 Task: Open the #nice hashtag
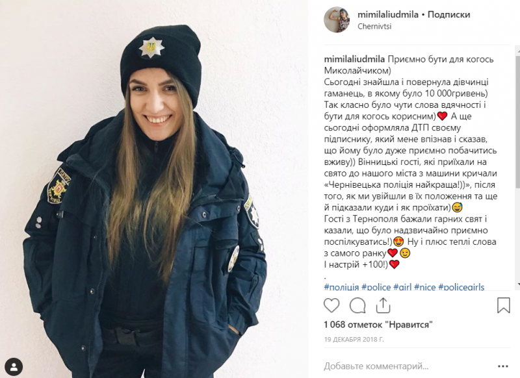[x=425, y=287]
